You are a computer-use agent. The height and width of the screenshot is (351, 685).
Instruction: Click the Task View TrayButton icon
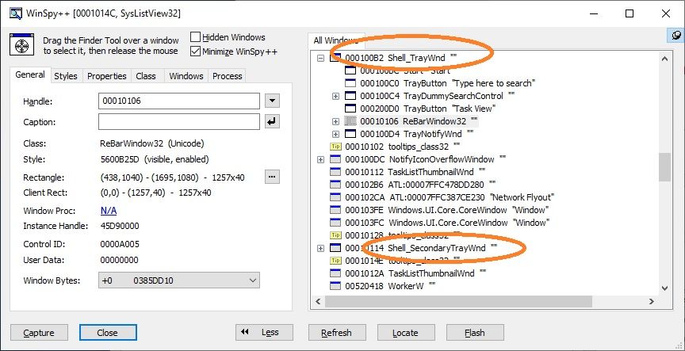point(350,109)
